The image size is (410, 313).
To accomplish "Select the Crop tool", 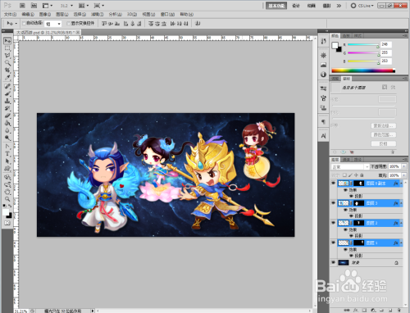I will [x=7, y=70].
